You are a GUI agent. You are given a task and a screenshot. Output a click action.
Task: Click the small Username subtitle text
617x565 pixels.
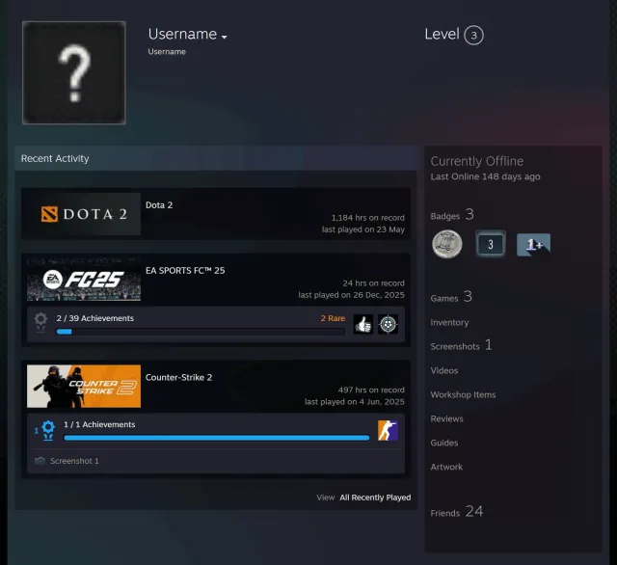click(167, 51)
